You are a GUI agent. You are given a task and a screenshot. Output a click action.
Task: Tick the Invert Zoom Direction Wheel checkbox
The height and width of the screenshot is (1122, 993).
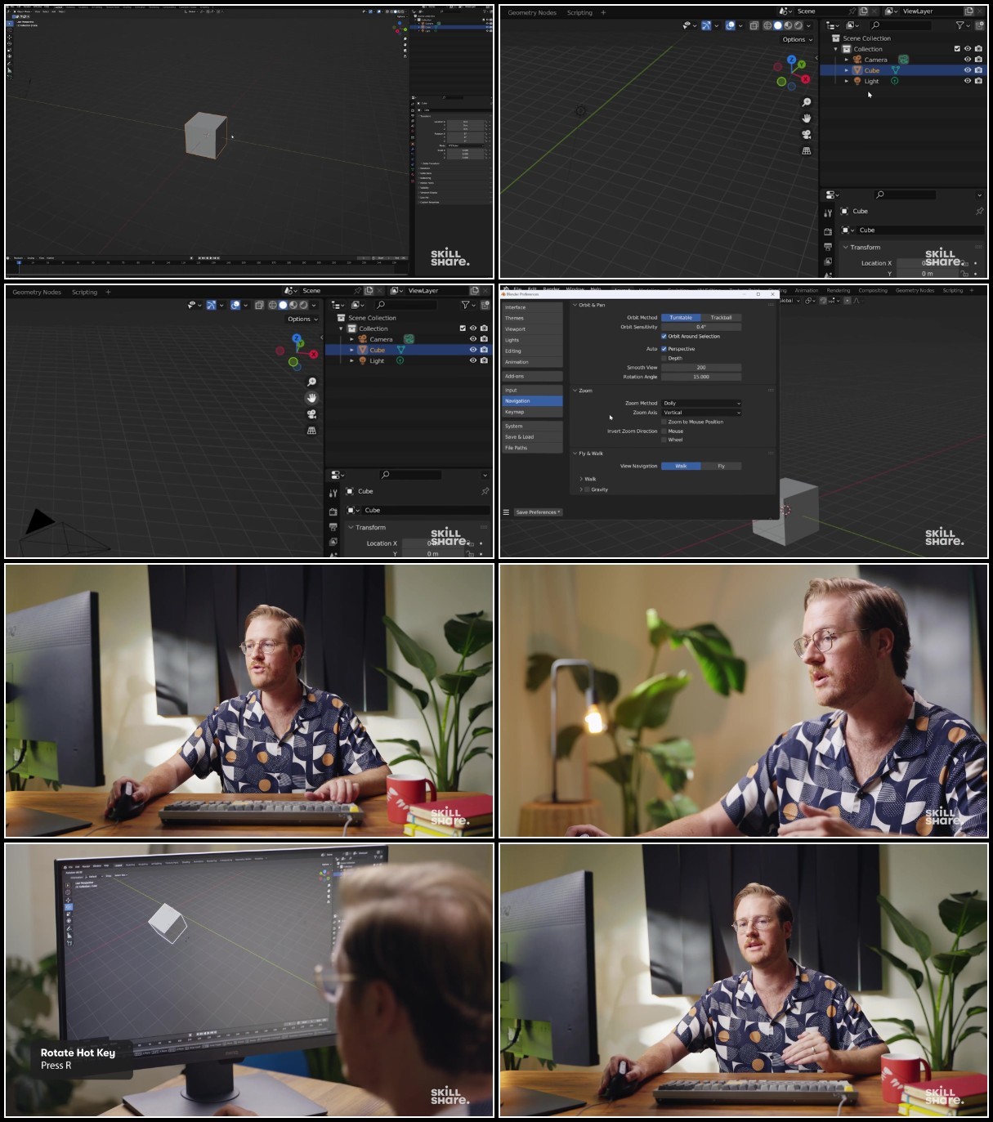pos(664,440)
